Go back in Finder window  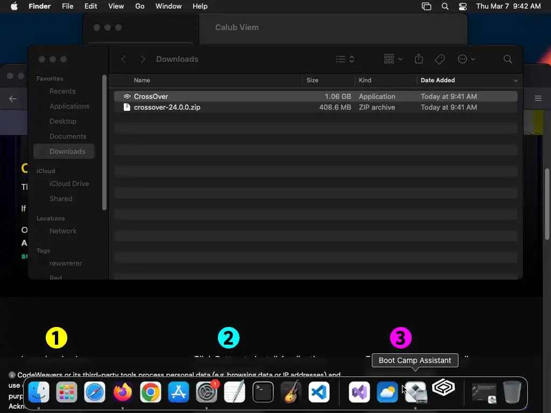click(123, 59)
